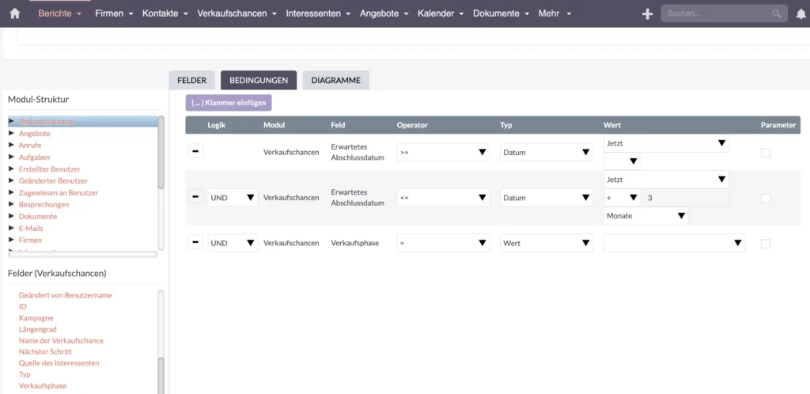Remove the first condition row with minus
Image resolution: width=810 pixels, height=394 pixels.
(195, 151)
